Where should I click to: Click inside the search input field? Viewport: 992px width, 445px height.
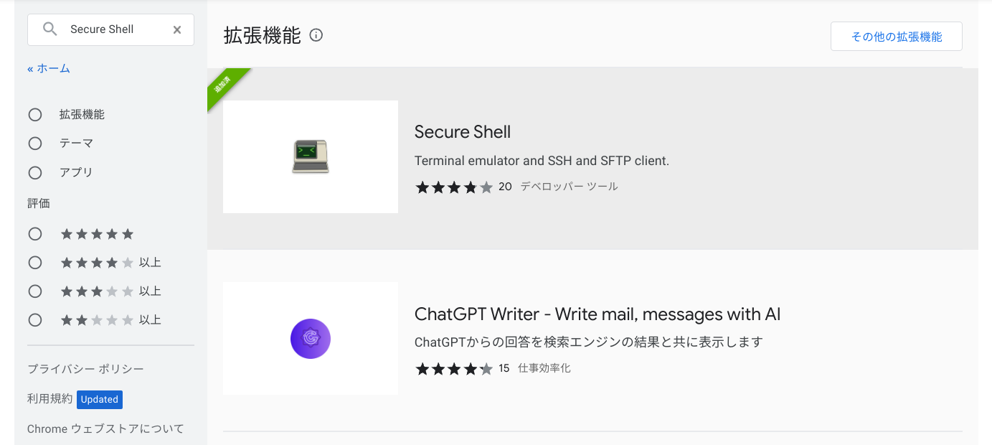[108, 29]
